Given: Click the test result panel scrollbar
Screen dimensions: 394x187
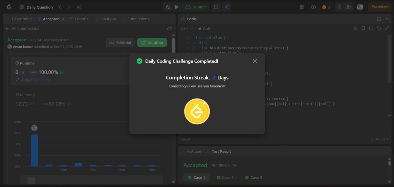Looking at the screenshot, I should (389, 163).
